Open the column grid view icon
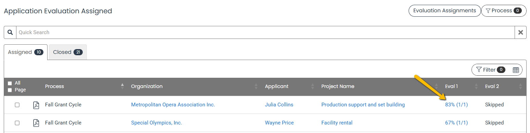 click(516, 70)
